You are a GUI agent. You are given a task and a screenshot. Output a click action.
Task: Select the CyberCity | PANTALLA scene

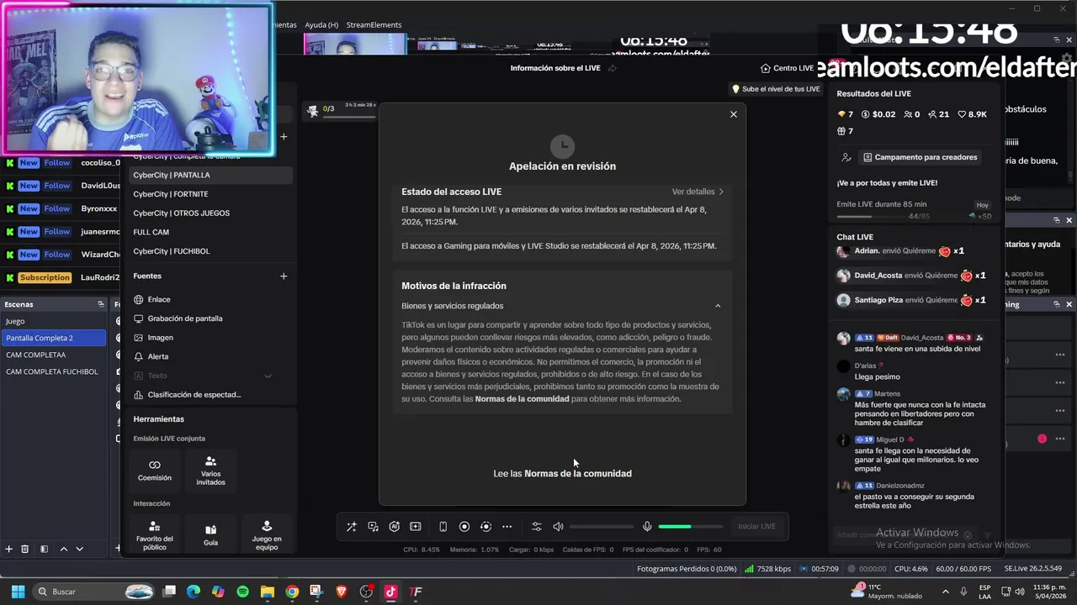(x=210, y=175)
